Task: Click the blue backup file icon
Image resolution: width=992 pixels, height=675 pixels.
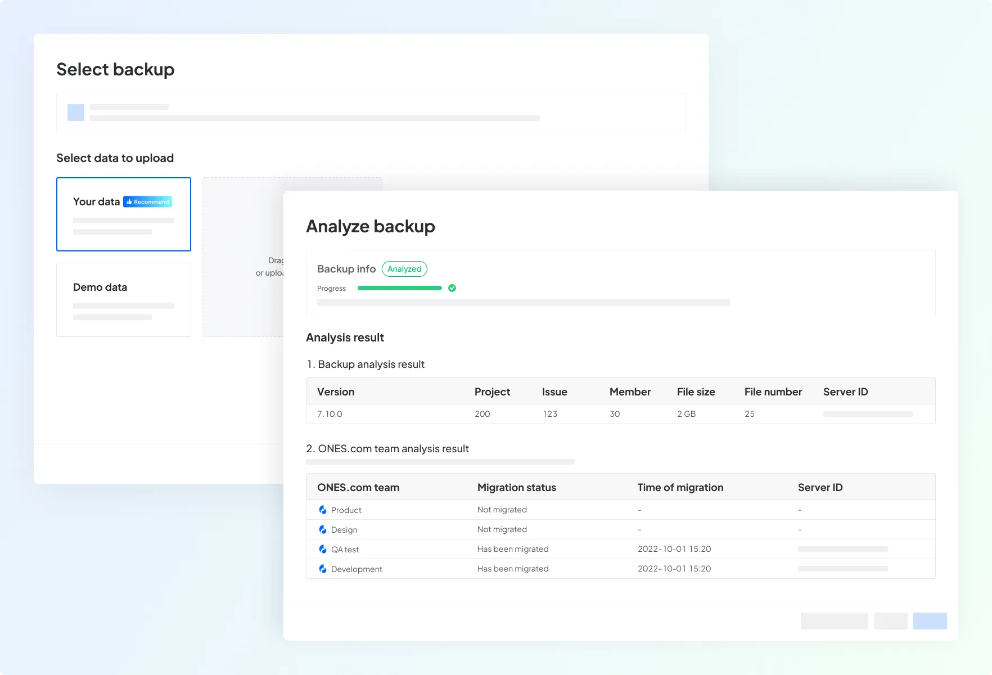Action: pyautogui.click(x=76, y=112)
